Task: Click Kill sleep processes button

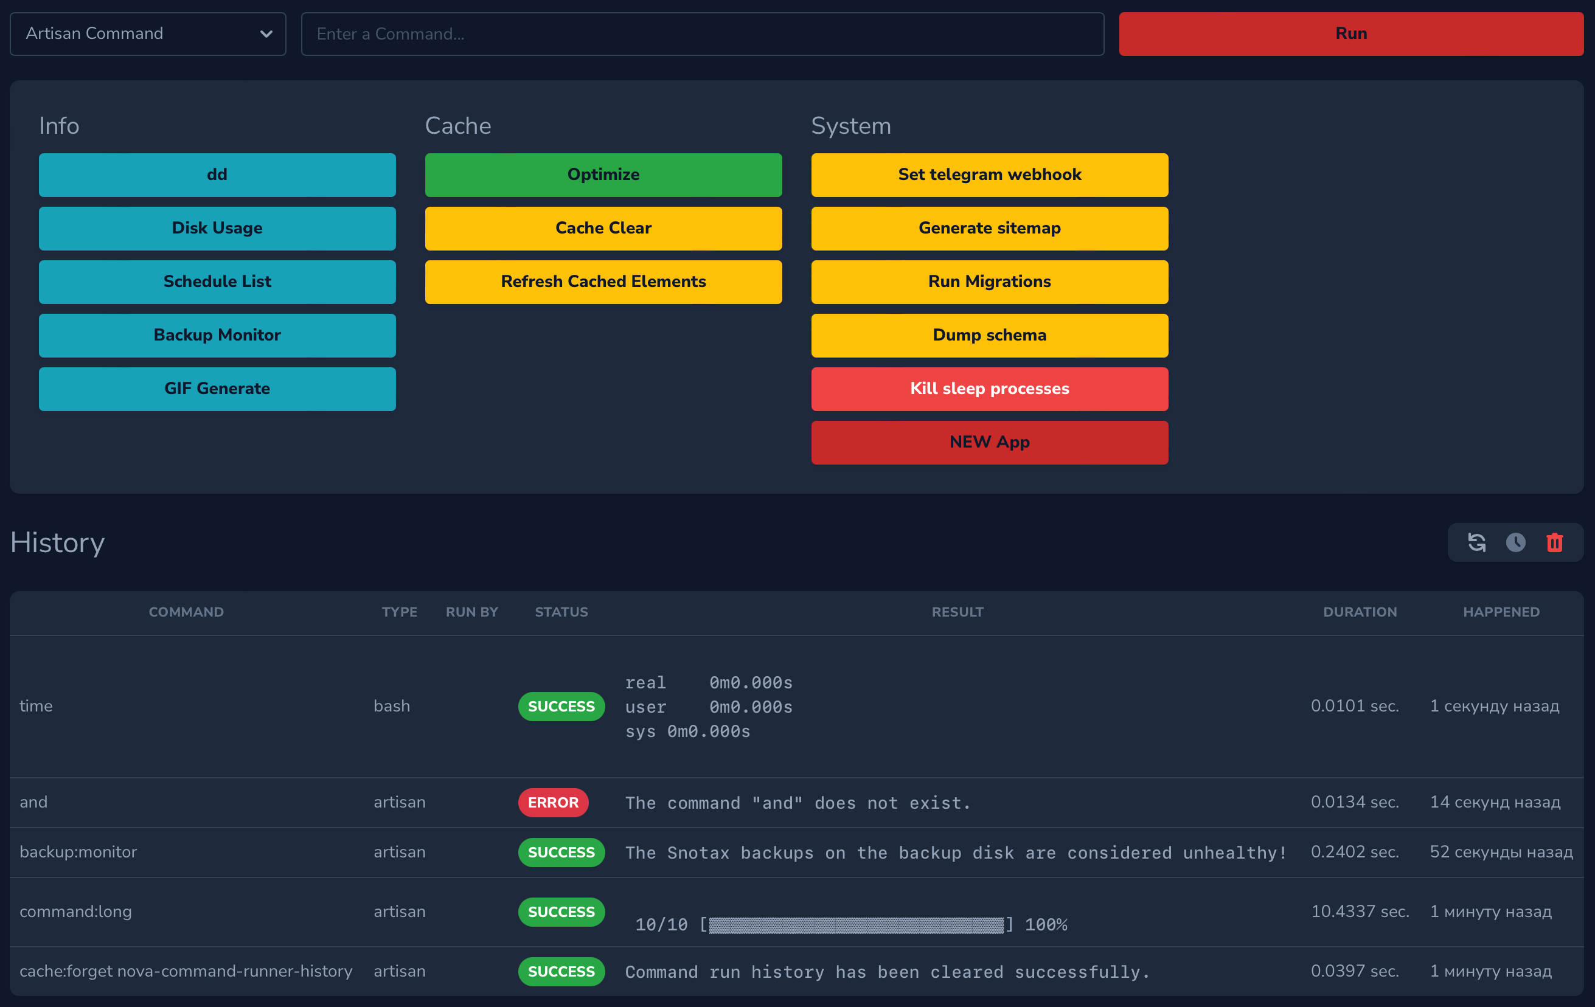Action: click(x=989, y=389)
